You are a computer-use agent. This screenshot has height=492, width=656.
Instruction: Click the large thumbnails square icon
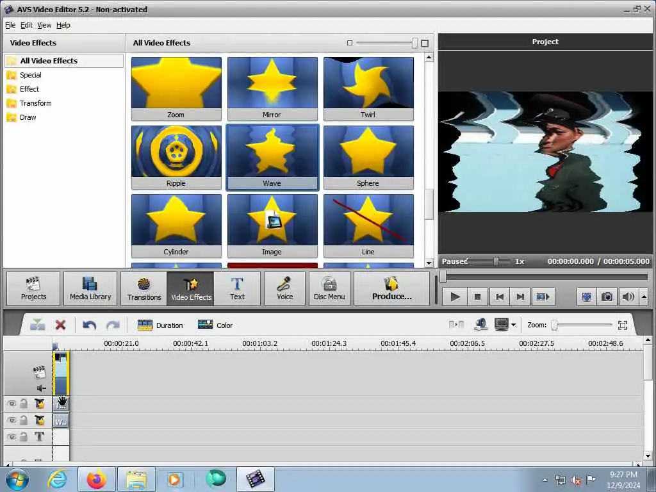coord(425,43)
